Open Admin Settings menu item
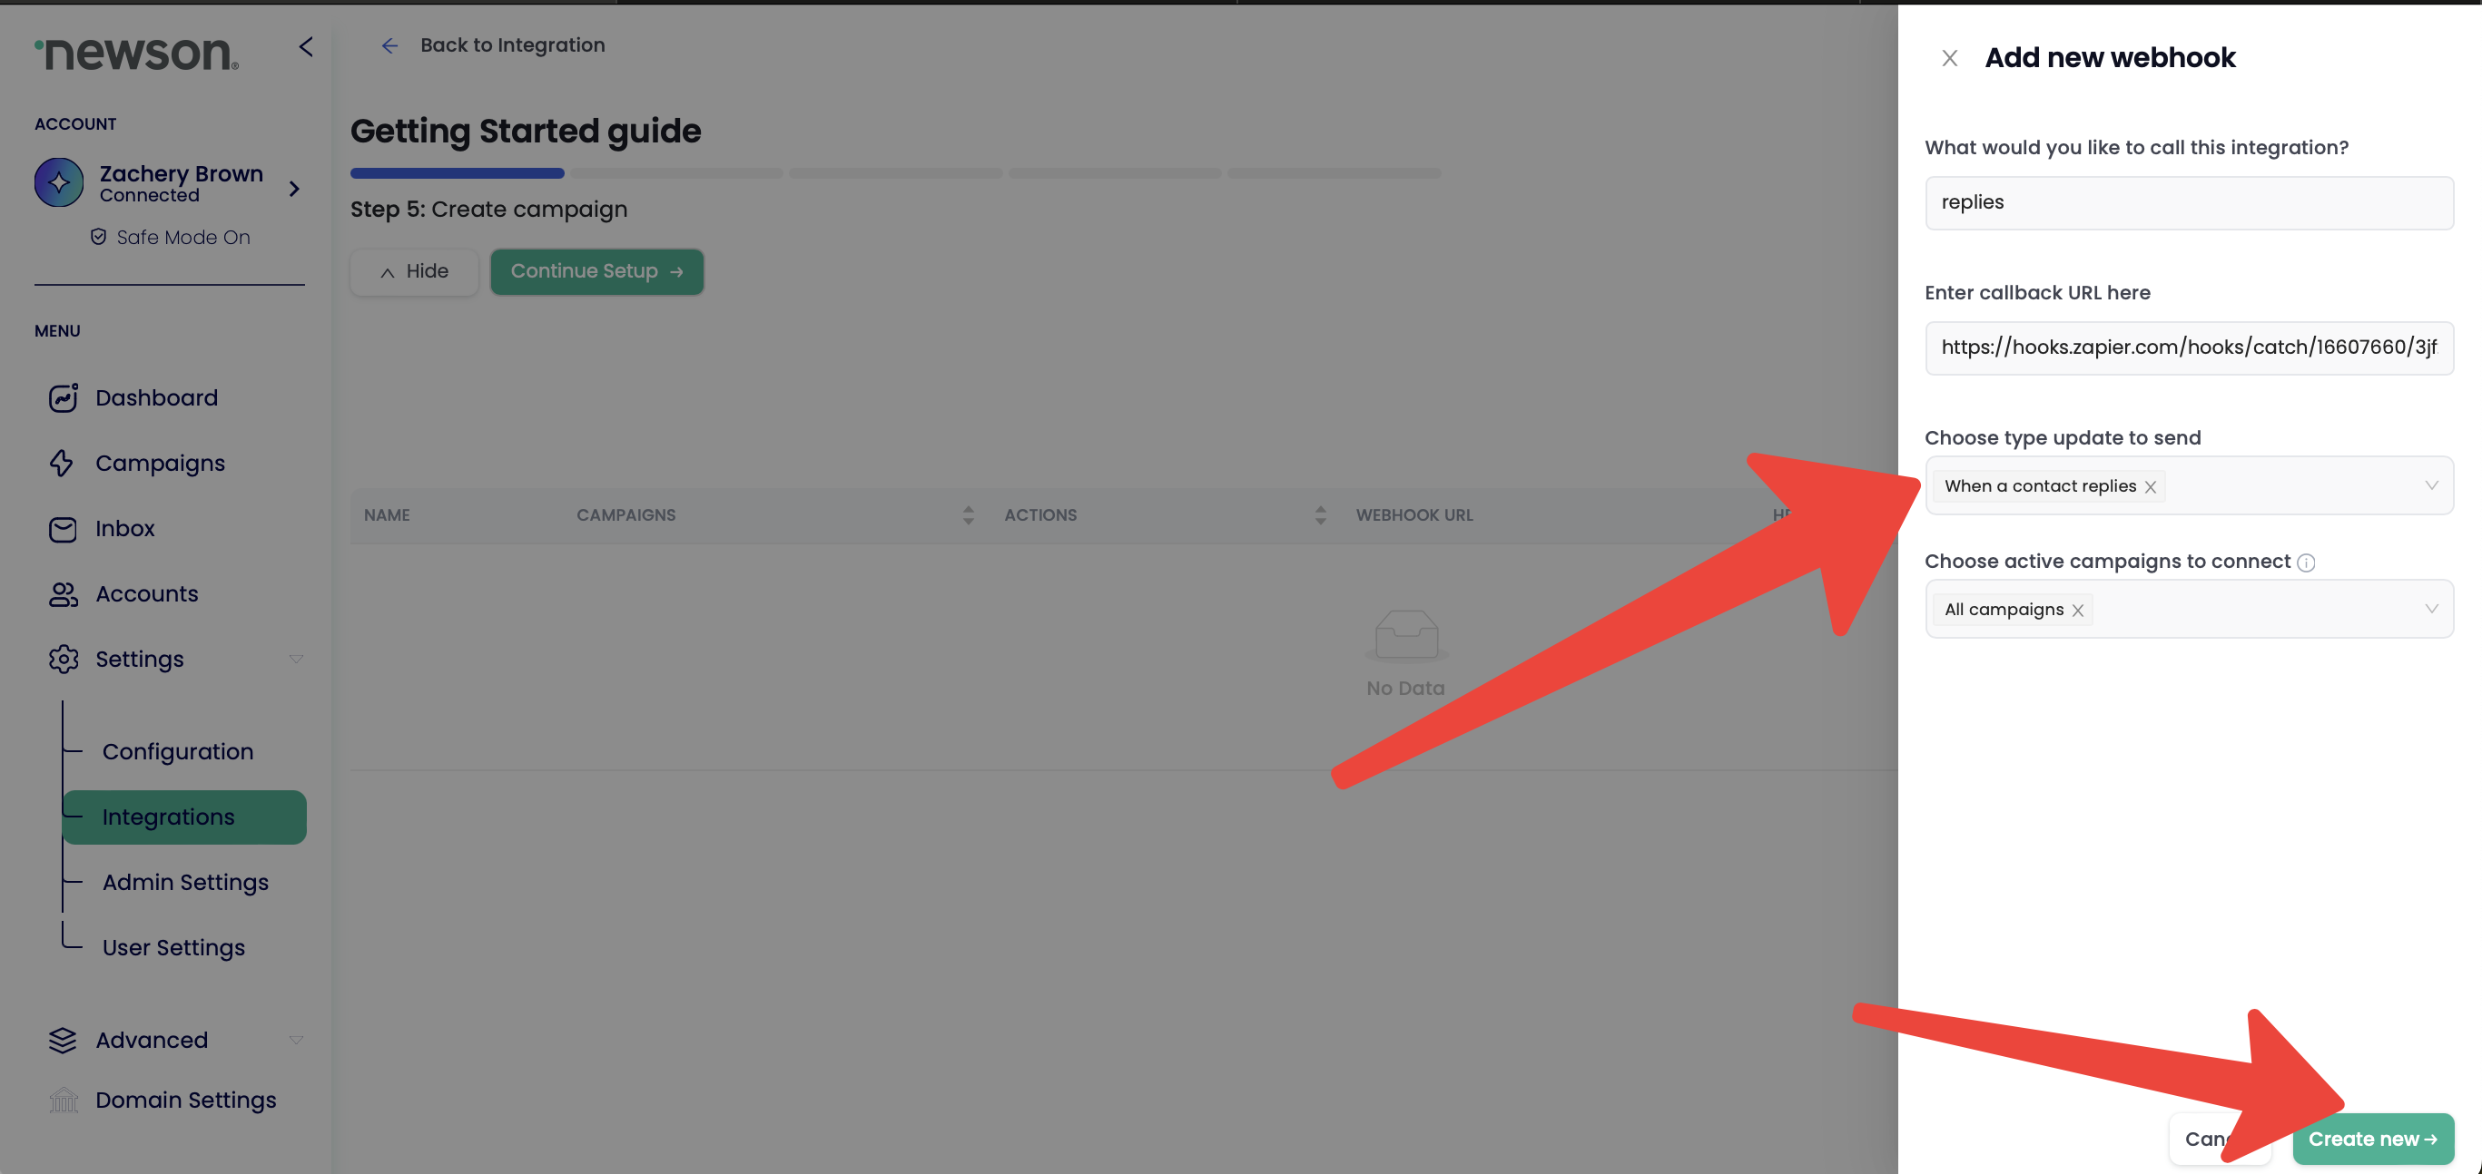The image size is (2482, 1174). click(x=185, y=882)
